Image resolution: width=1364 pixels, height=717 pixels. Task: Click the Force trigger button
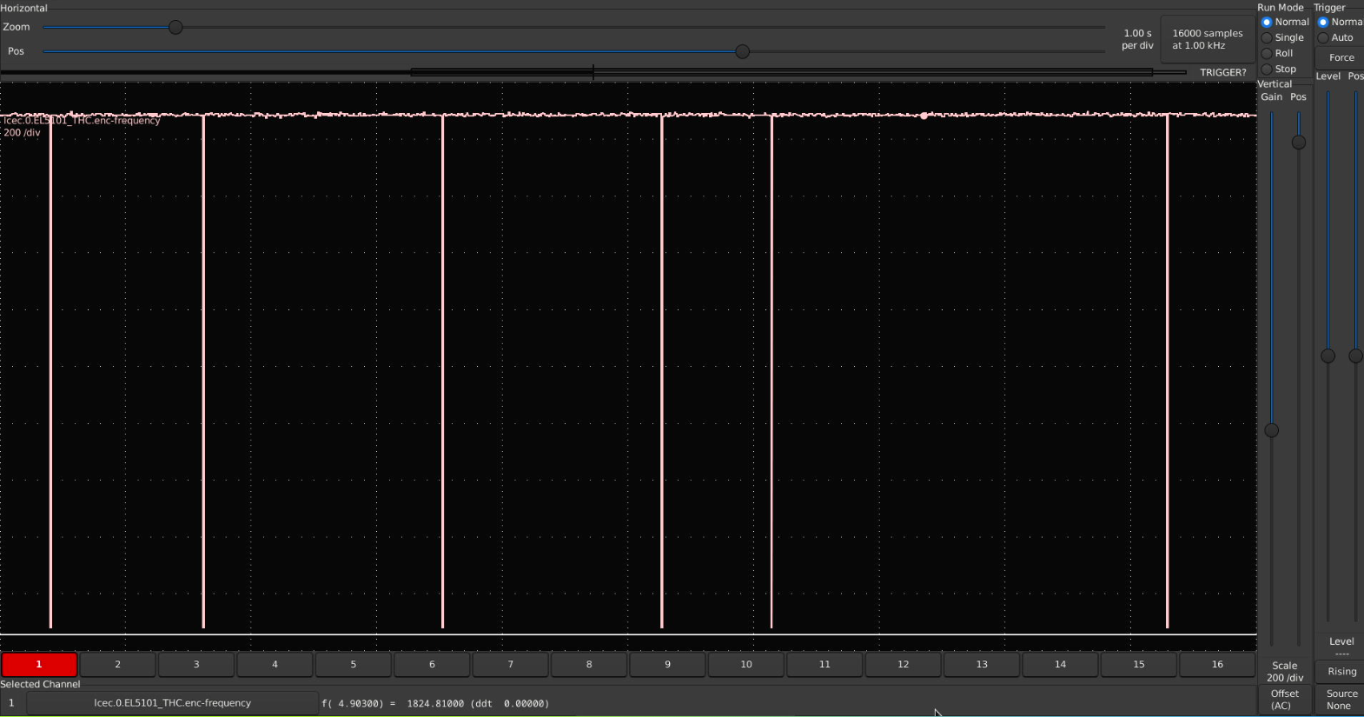[1341, 57]
